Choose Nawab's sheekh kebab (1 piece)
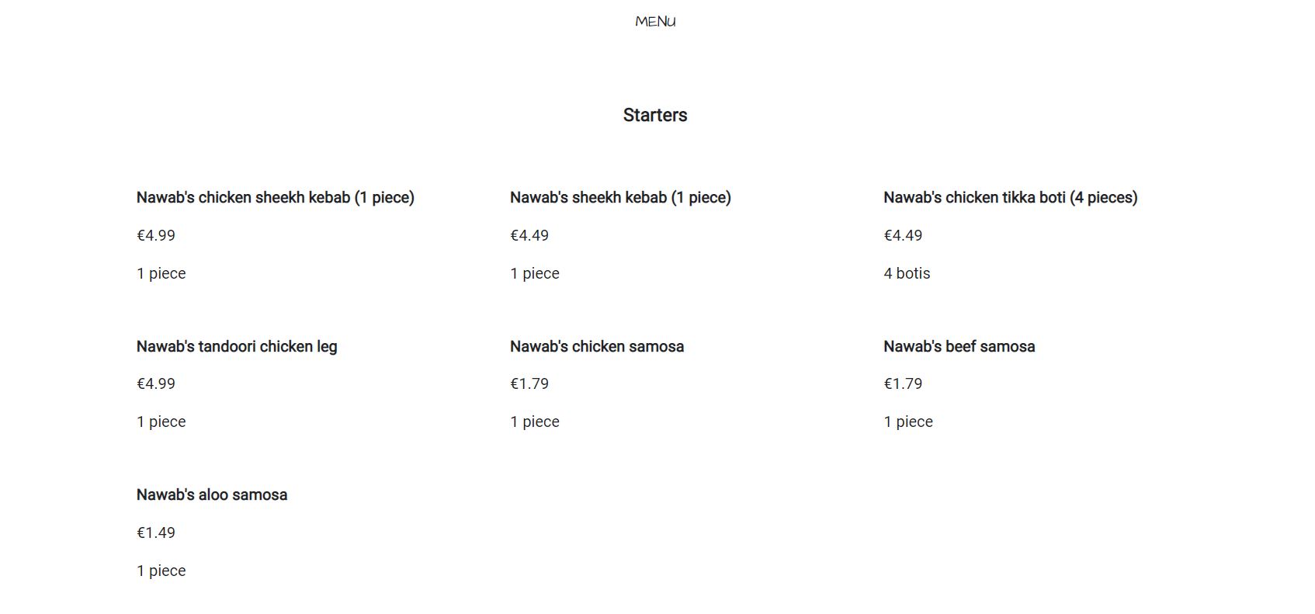The width and height of the screenshot is (1315, 614). 620,198
